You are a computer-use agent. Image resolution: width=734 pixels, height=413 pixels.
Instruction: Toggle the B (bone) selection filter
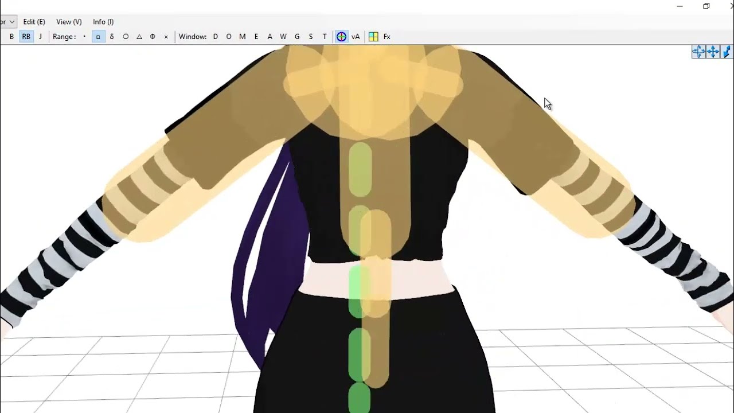click(11, 37)
